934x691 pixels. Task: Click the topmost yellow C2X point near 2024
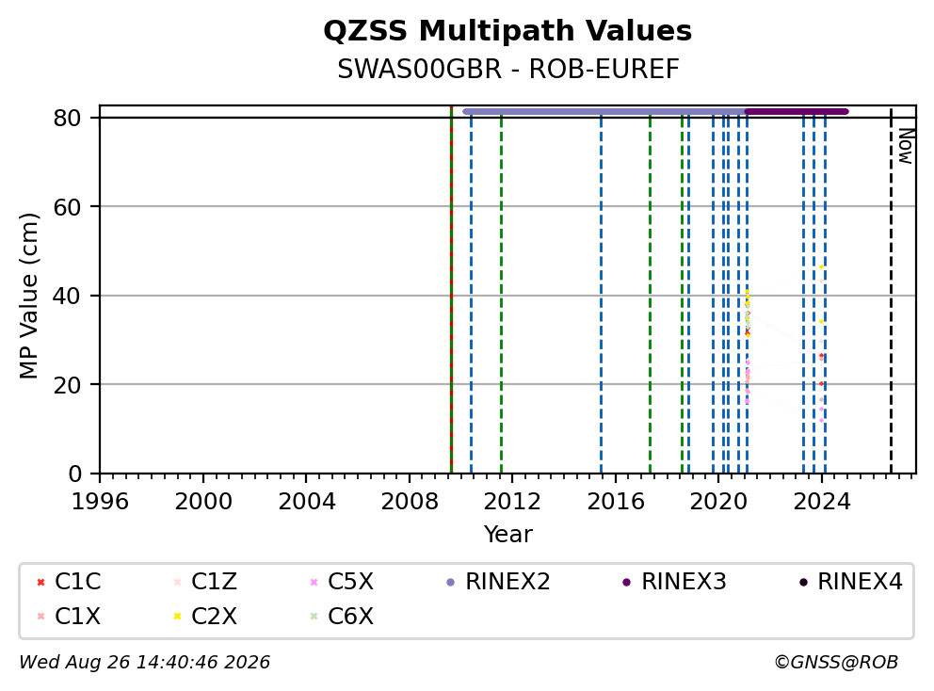tap(821, 266)
